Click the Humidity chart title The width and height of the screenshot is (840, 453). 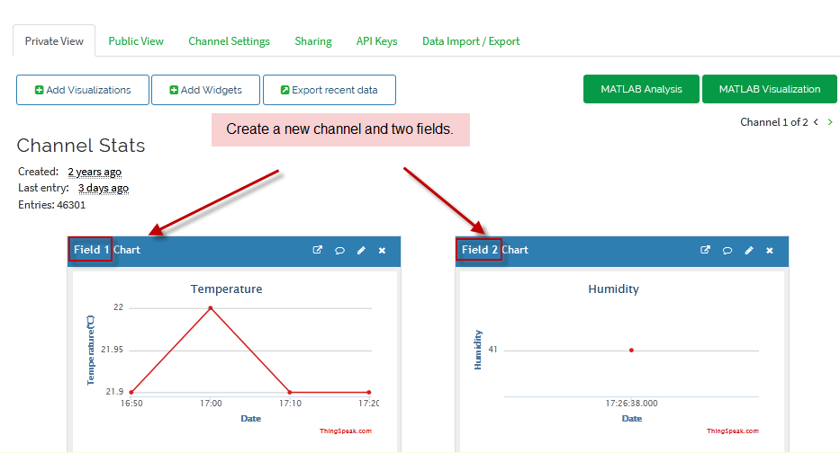coord(613,289)
